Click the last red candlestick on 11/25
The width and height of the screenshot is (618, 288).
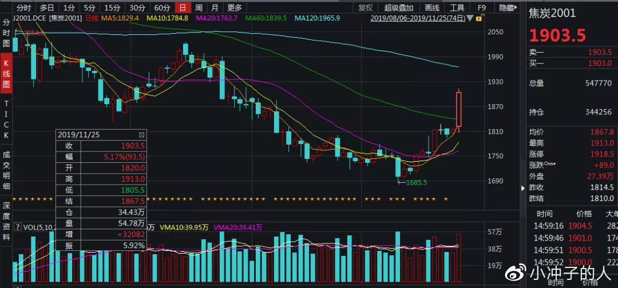(459, 109)
